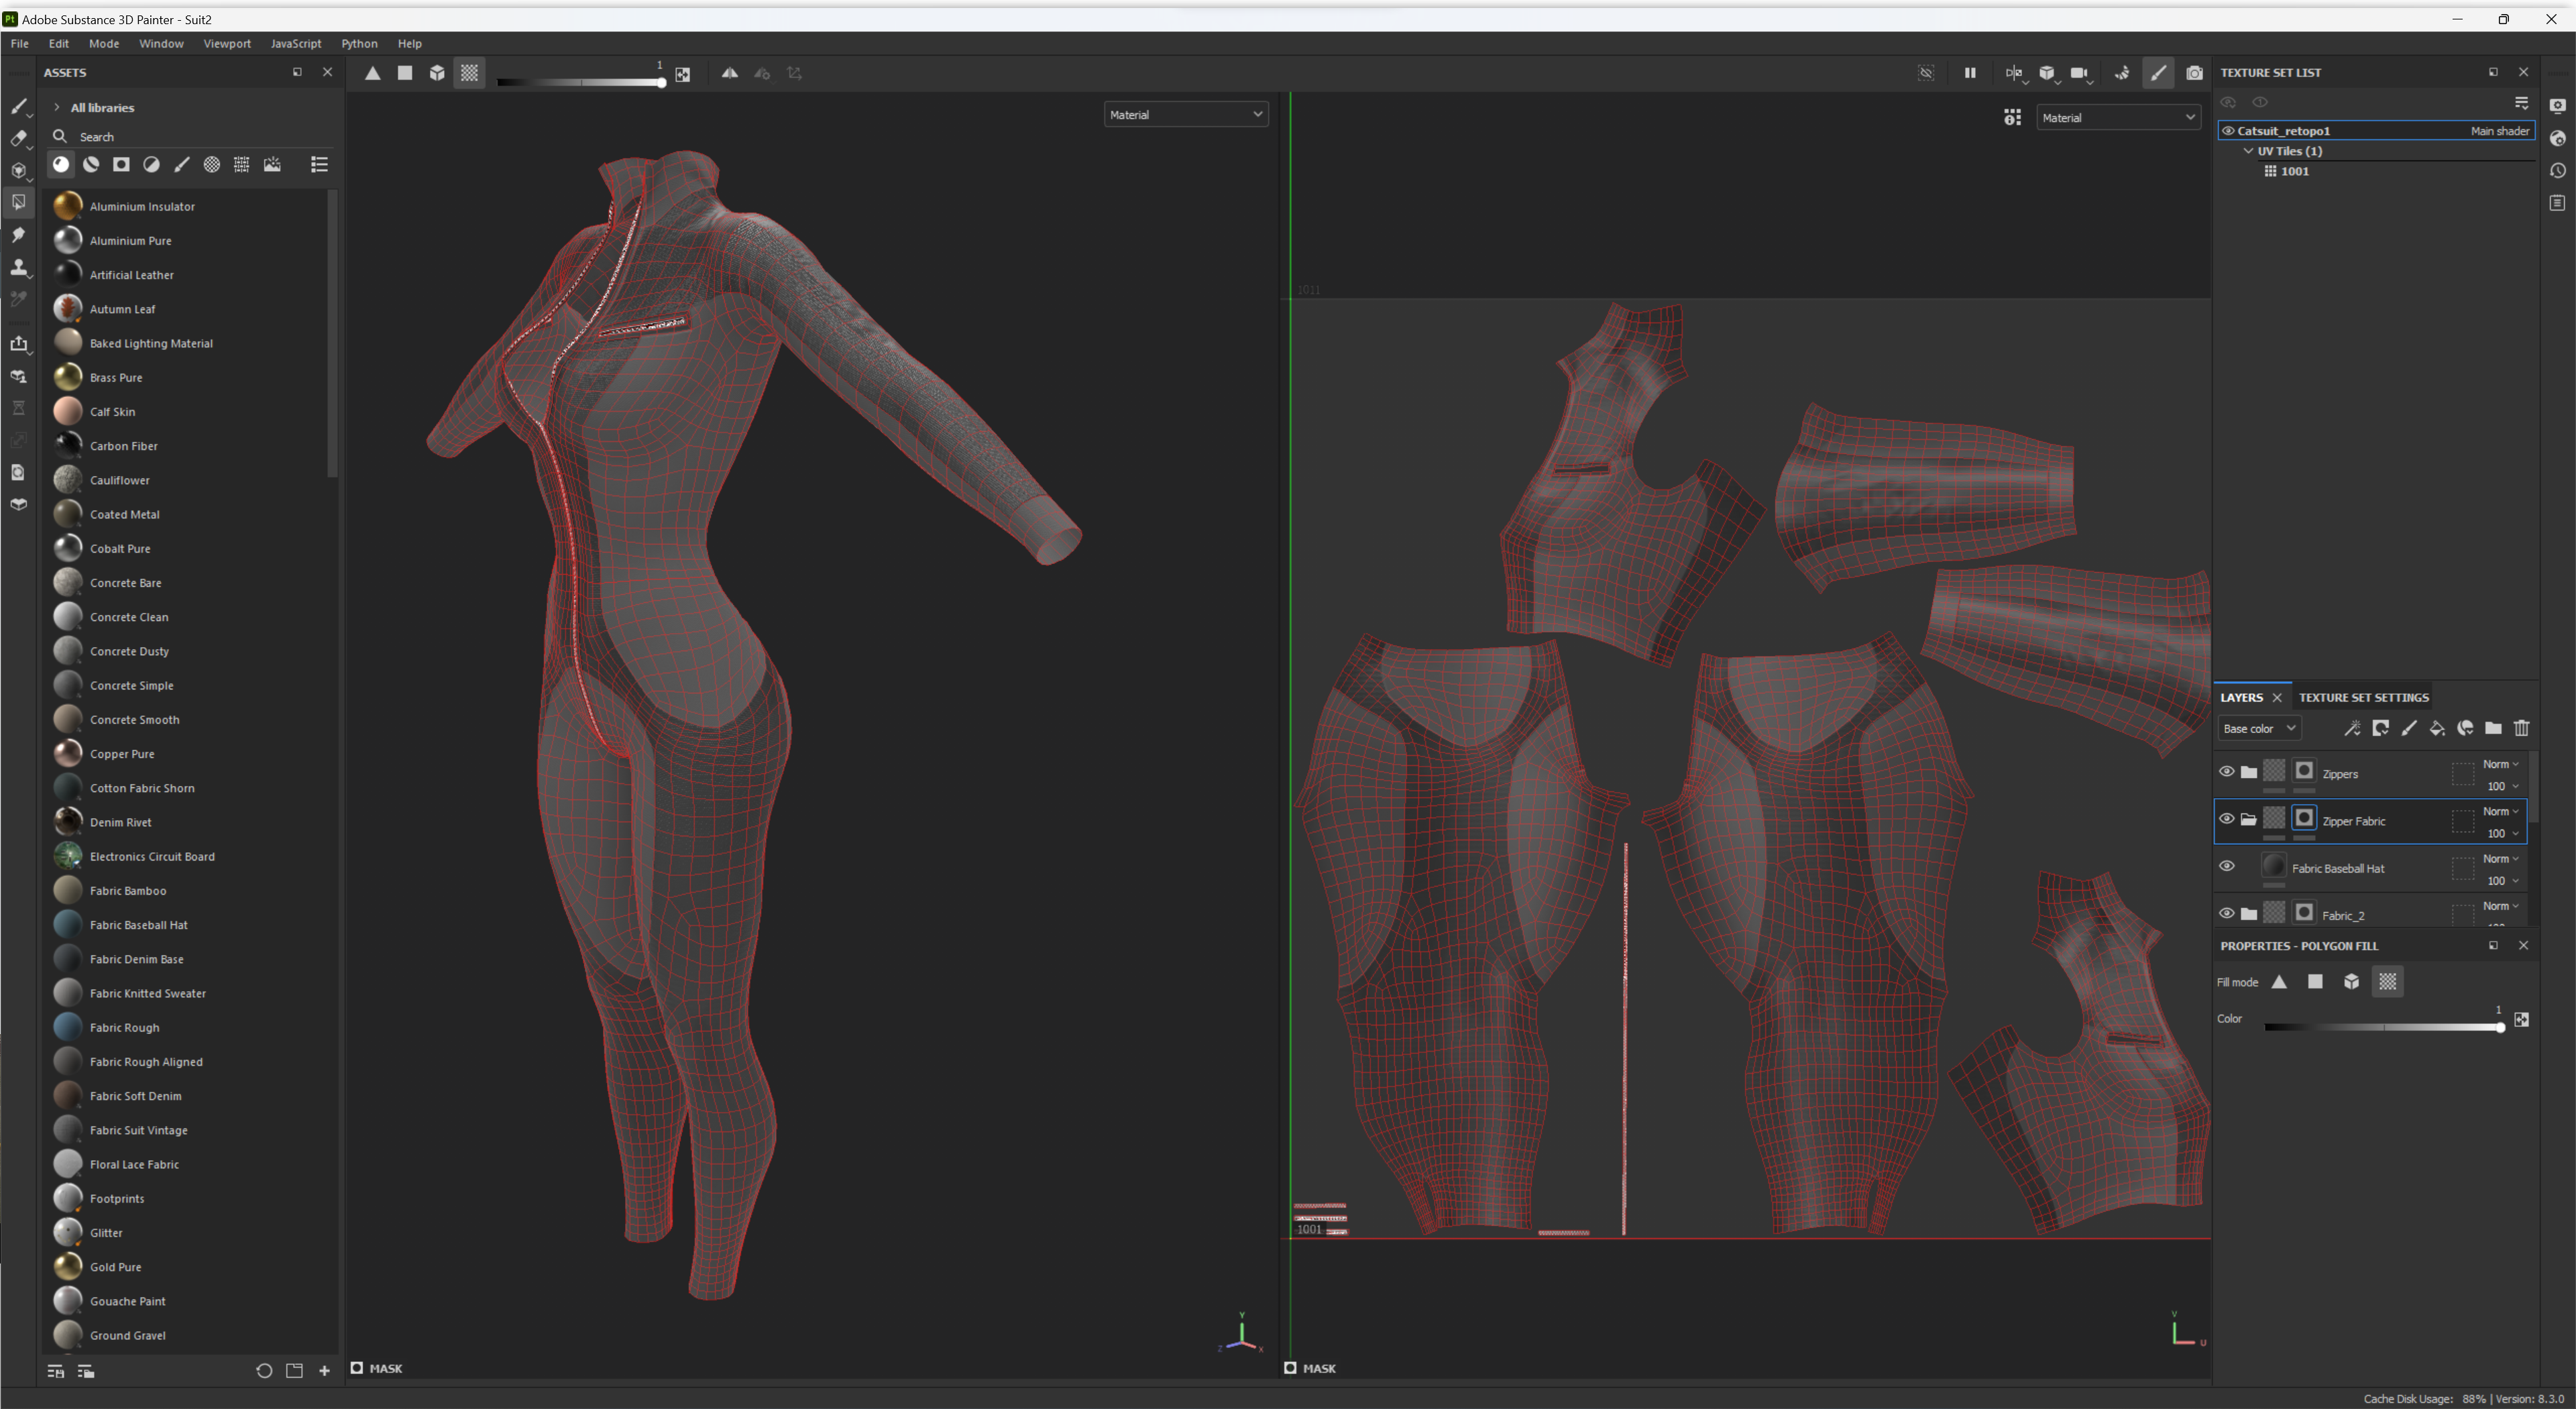Viewport: 2576px width, 1409px height.
Task: Open blend mode dropdown for Zippers layer
Action: [2500, 764]
